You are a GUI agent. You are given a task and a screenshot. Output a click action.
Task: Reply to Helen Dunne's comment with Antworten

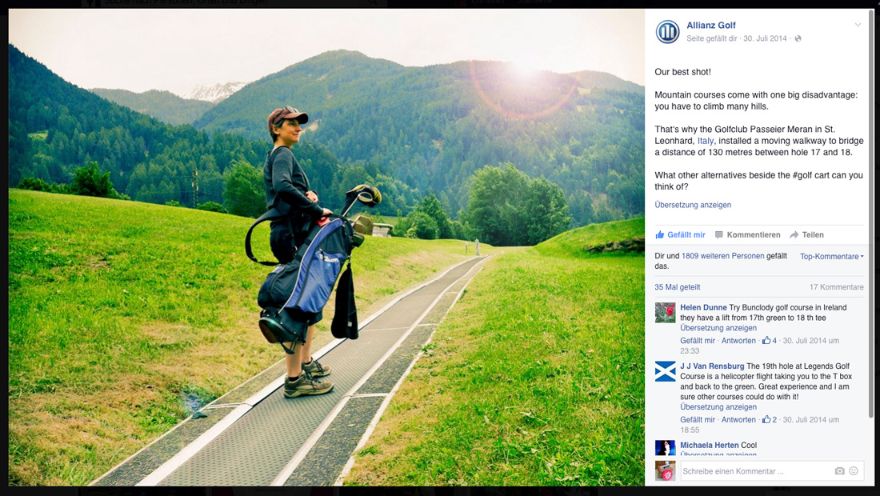[738, 341]
